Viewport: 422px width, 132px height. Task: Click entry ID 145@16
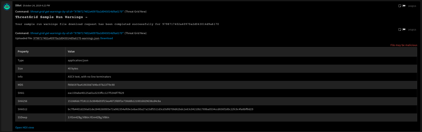(412, 30)
